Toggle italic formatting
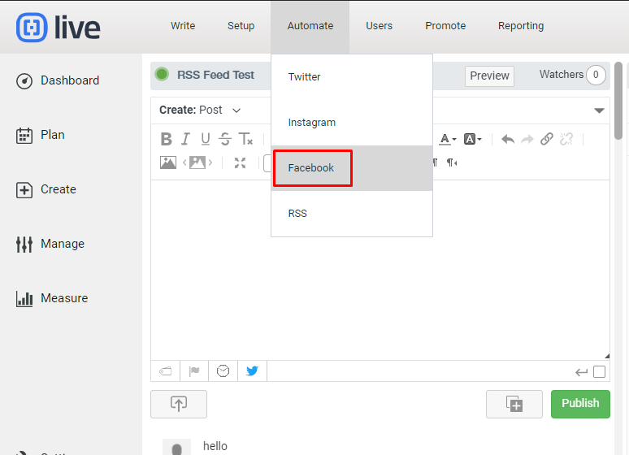Image resolution: width=629 pixels, height=455 pixels. tap(185, 139)
